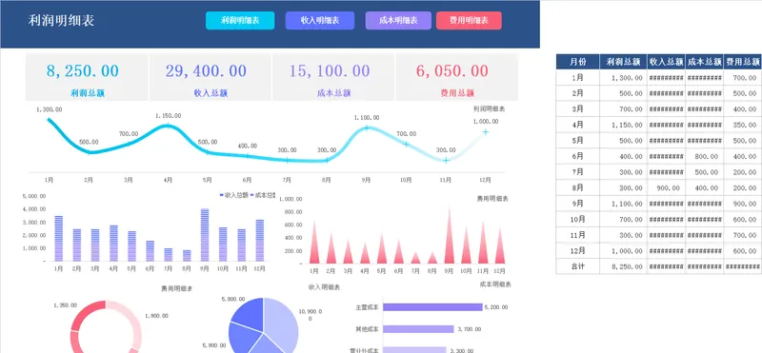Image resolution: width=762 pixels, height=353 pixels.
Task: Select the 15,100.00 成本总额 KPI card
Action: point(333,77)
